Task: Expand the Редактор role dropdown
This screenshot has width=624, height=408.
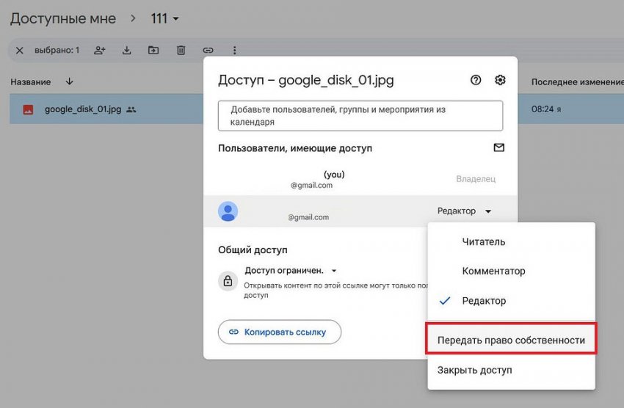Action: click(x=464, y=211)
